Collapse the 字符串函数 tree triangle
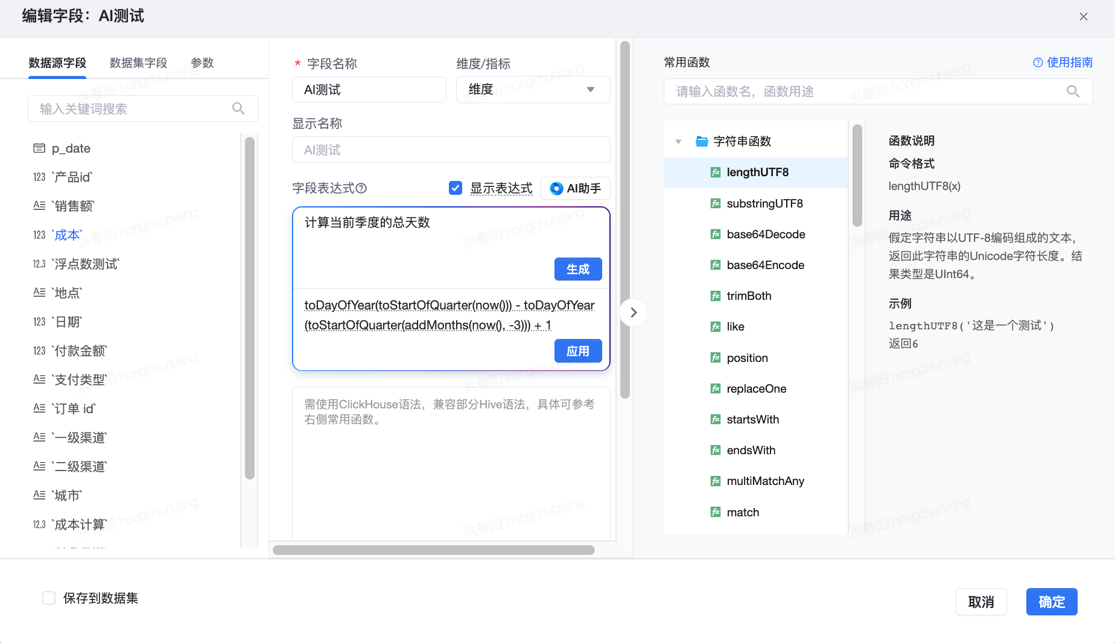Image resolution: width=1115 pixels, height=643 pixels. (679, 142)
